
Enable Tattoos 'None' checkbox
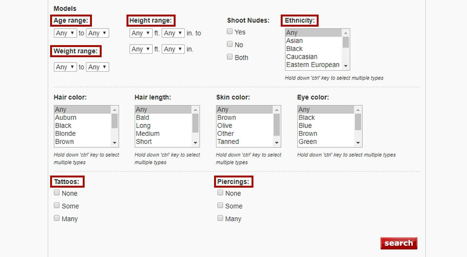pyautogui.click(x=57, y=193)
